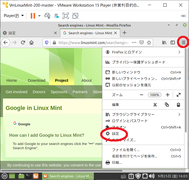Click the paste clipboard icon
Screen dimensions: 189x180
[178, 105]
